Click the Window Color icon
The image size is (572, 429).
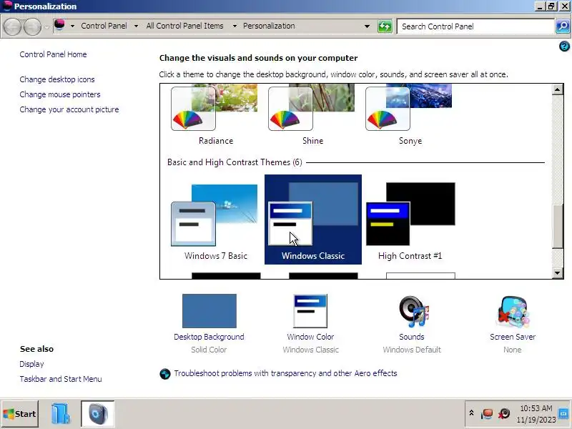click(x=310, y=311)
